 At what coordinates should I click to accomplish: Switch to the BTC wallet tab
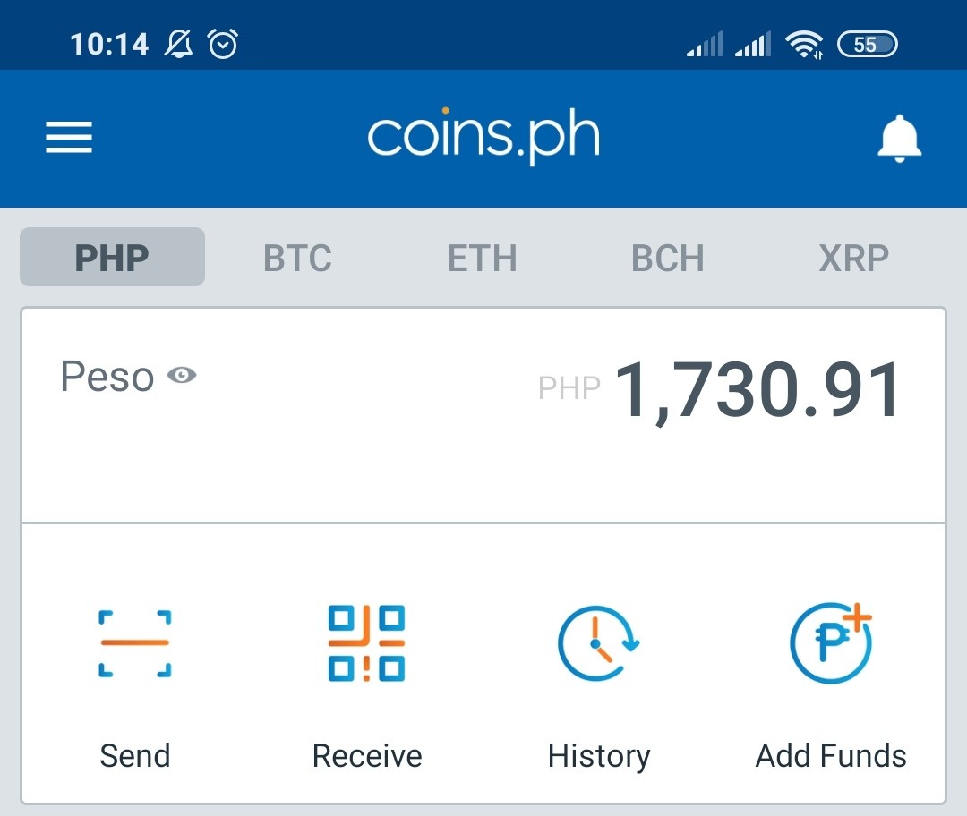click(x=297, y=258)
